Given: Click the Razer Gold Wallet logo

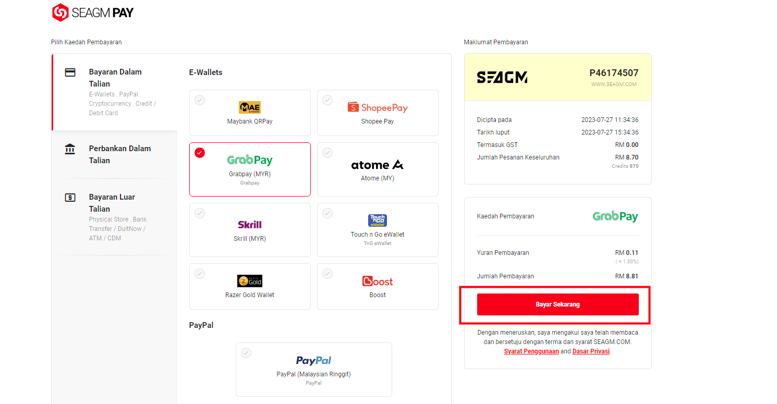Looking at the screenshot, I should click(250, 281).
